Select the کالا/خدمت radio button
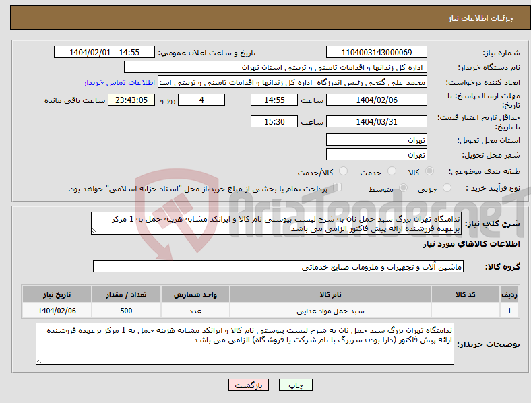531x403 pixels. (x=344, y=171)
